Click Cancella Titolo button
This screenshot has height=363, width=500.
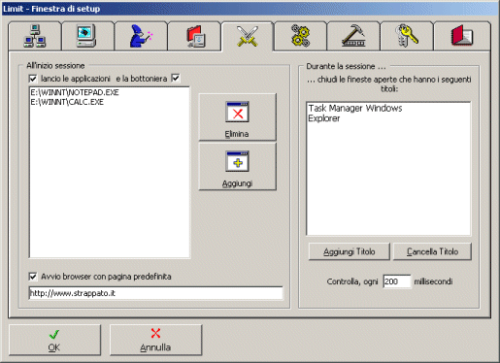432,251
